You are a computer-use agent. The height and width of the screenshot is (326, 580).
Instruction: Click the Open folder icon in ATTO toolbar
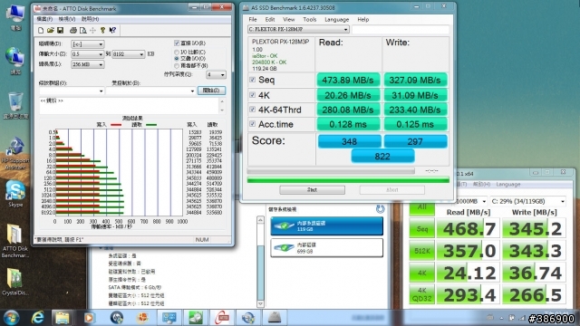pyautogui.click(x=51, y=30)
